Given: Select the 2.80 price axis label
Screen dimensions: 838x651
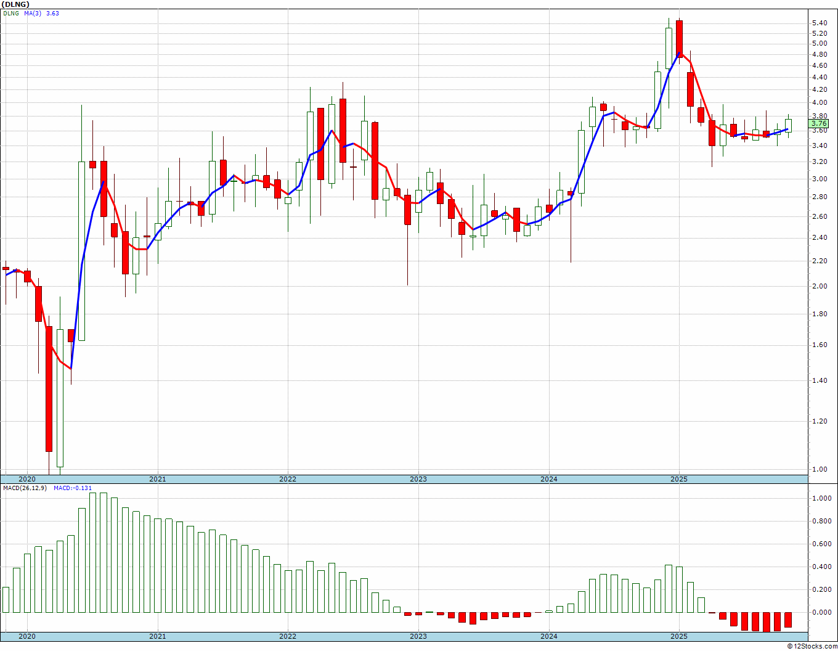Looking at the screenshot, I should click(820, 197).
